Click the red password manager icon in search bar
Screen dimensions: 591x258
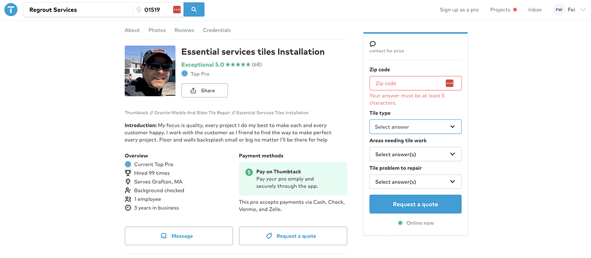[177, 10]
